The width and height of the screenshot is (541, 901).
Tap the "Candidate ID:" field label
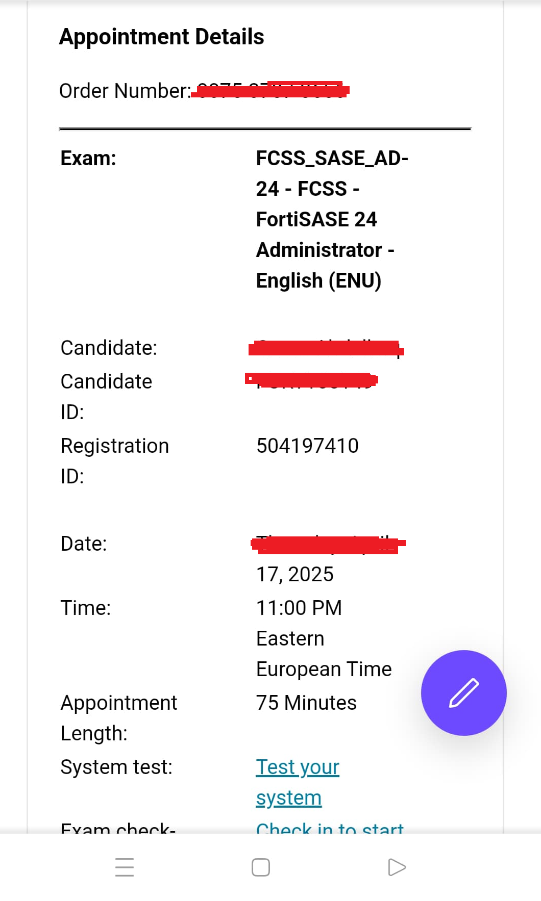(x=106, y=396)
